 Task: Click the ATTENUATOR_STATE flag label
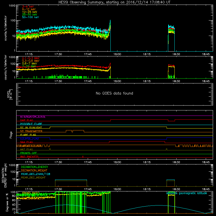click(33, 117)
